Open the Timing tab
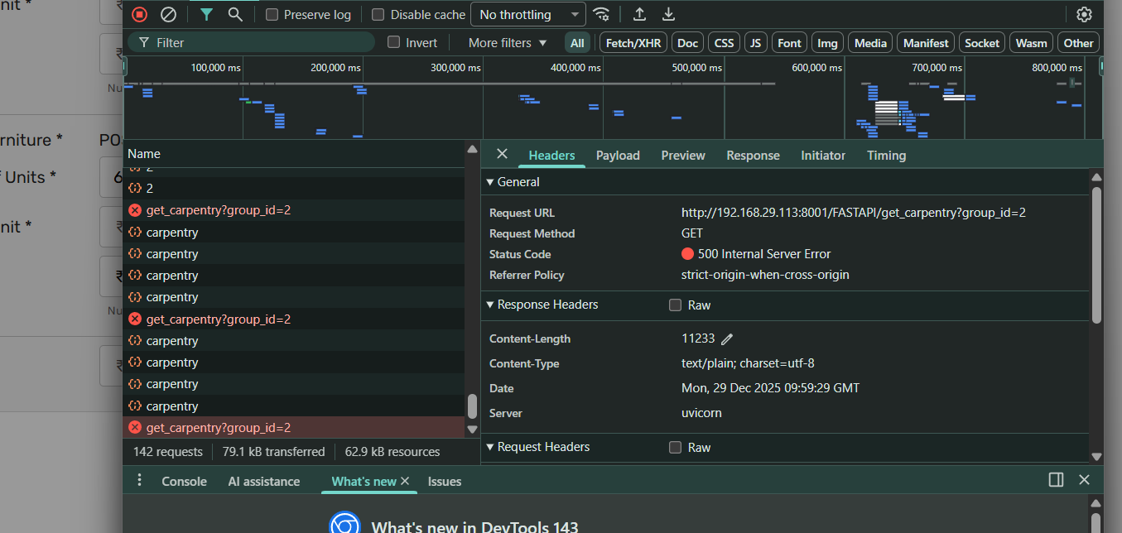 (x=886, y=155)
